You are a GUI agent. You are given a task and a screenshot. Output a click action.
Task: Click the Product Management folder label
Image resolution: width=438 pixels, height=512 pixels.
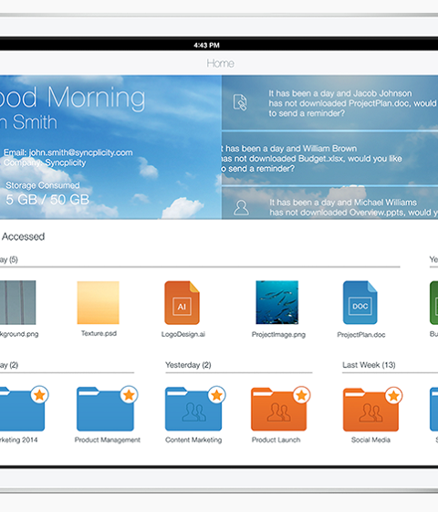pos(108,440)
